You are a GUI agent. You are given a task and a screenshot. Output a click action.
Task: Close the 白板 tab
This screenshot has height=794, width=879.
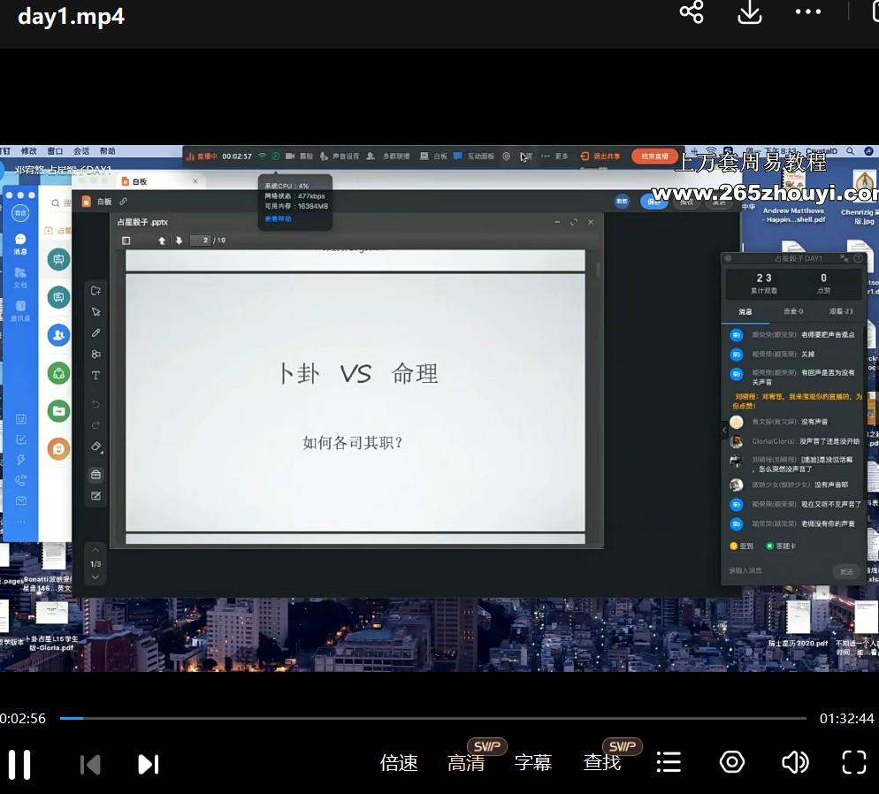click(x=195, y=181)
